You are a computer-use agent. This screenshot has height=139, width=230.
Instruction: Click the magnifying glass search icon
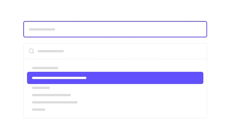[x=31, y=51]
